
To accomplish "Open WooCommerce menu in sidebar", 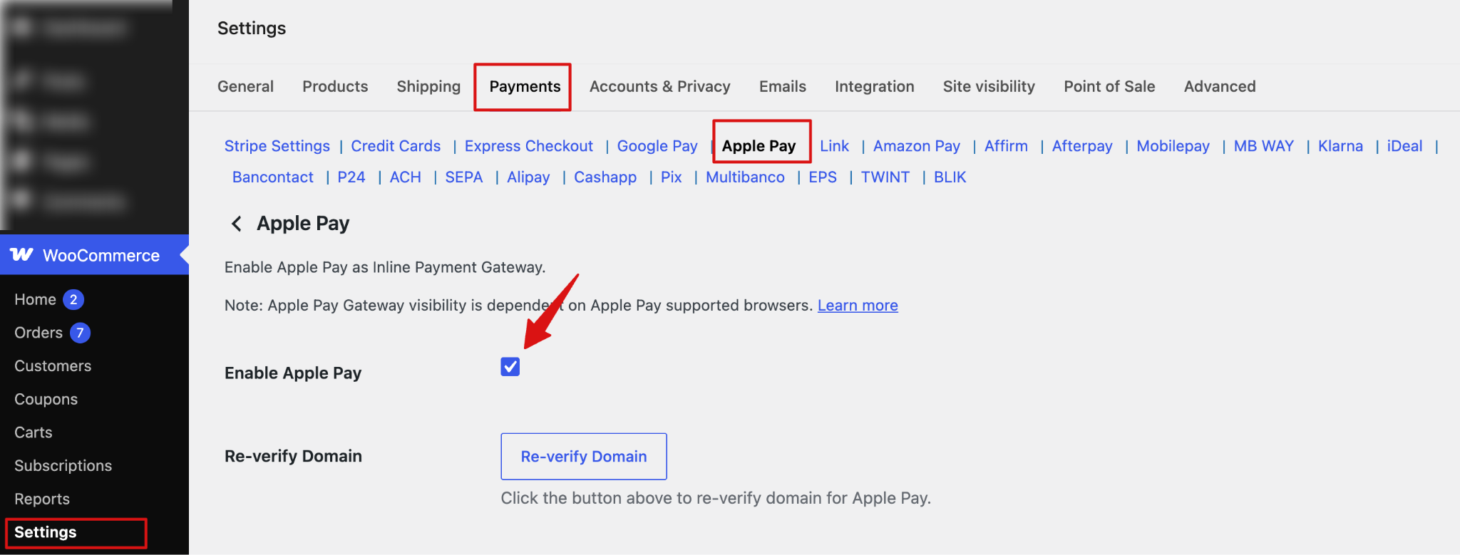I will 94,255.
